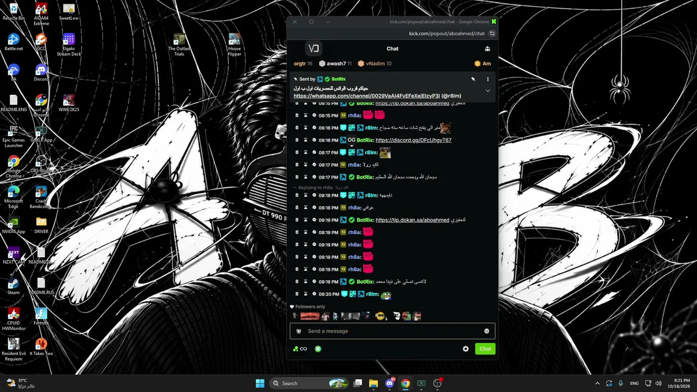Select the orgtr leaderboard entry
697x392 pixels.
pyautogui.click(x=303, y=64)
